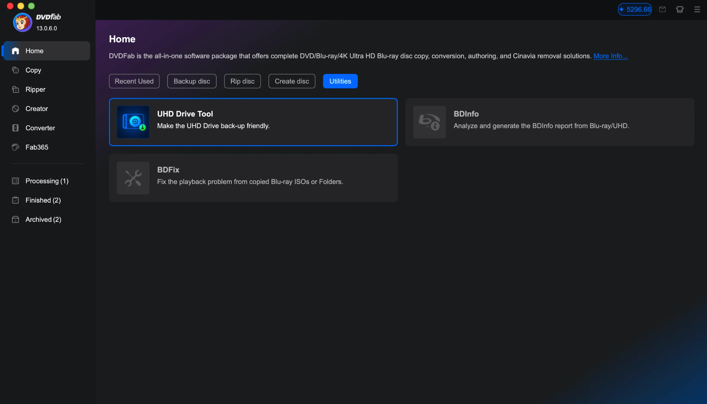Click the Creator module icon
Viewport: 707px width, 404px height.
(x=15, y=109)
